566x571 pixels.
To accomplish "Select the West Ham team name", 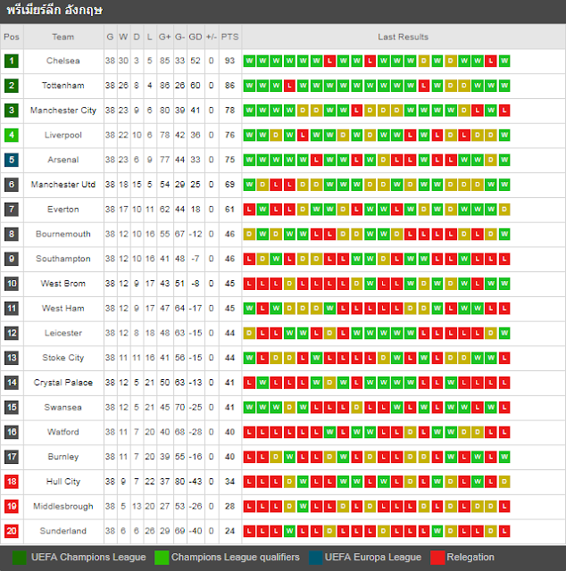I will point(63,309).
